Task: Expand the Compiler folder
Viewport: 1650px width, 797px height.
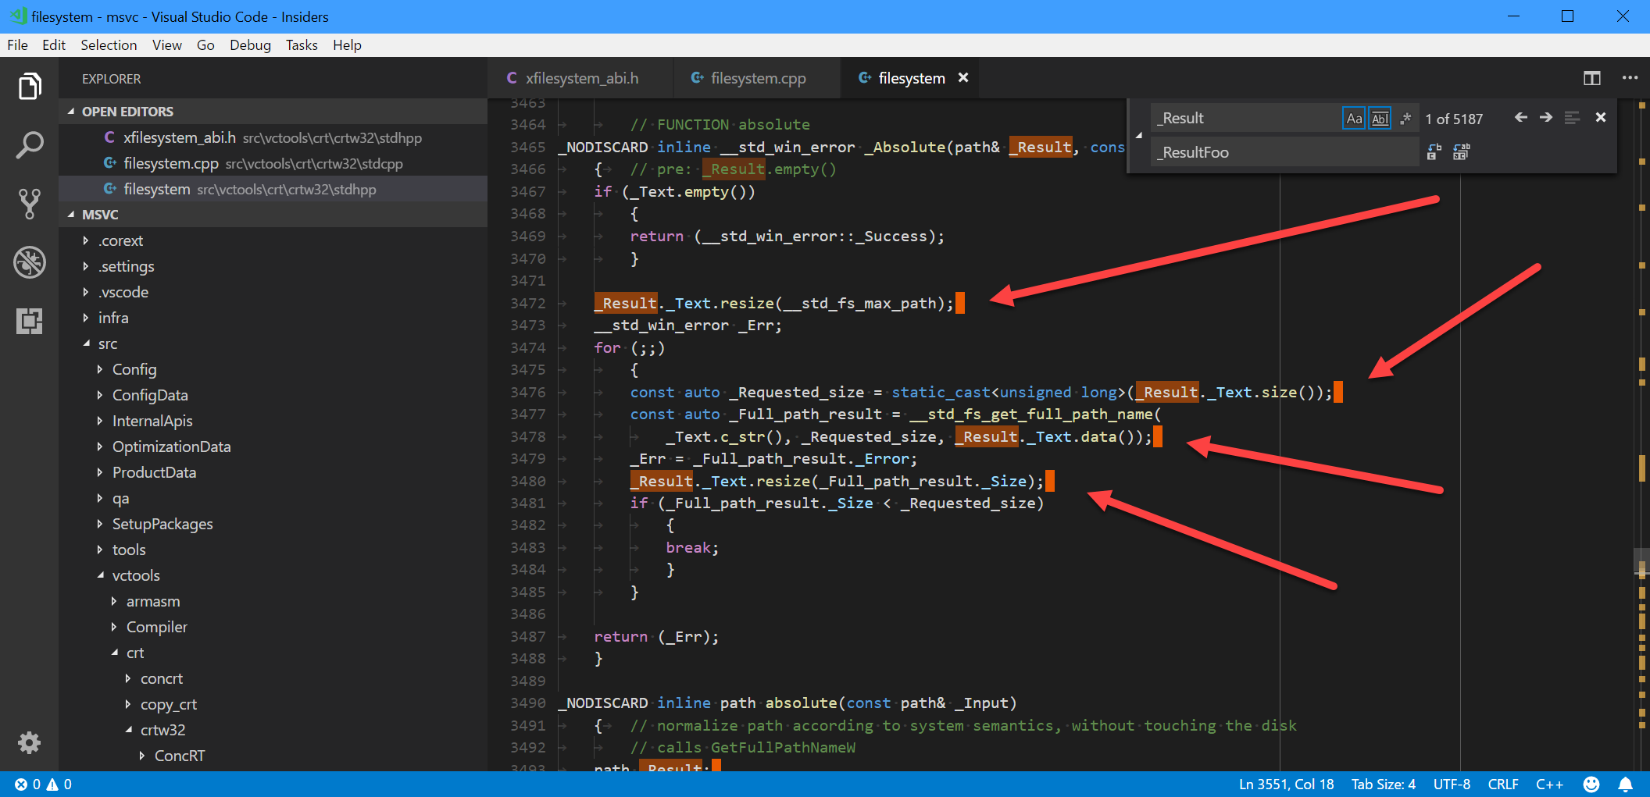Action: (x=114, y=627)
